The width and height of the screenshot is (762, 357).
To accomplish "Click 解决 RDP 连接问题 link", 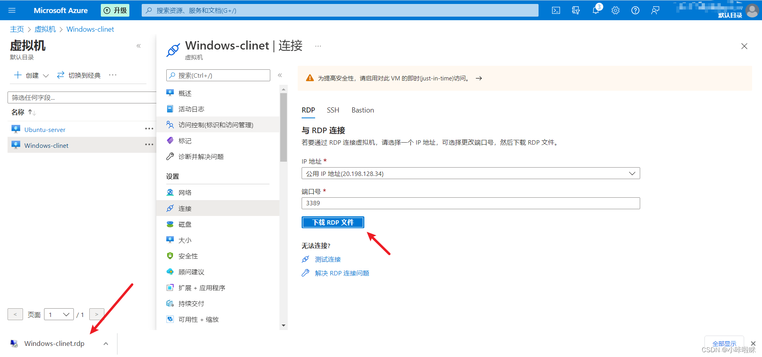I will [x=342, y=273].
